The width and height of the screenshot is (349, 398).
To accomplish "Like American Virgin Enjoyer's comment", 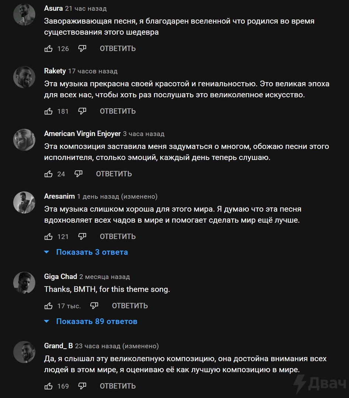I will pos(49,174).
